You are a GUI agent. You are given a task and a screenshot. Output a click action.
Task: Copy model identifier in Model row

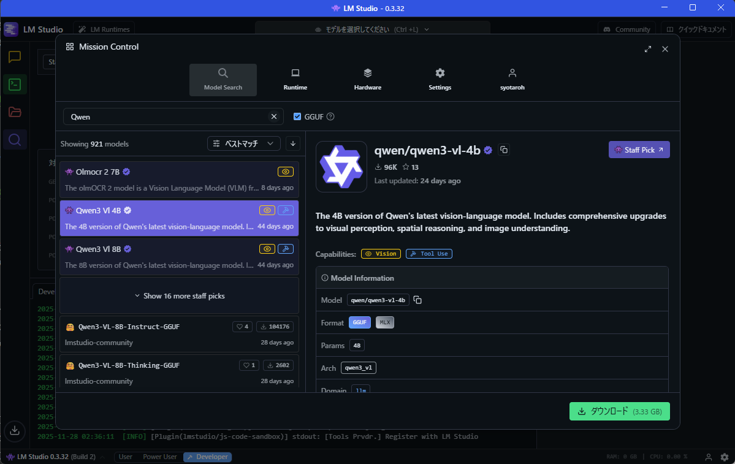point(417,300)
